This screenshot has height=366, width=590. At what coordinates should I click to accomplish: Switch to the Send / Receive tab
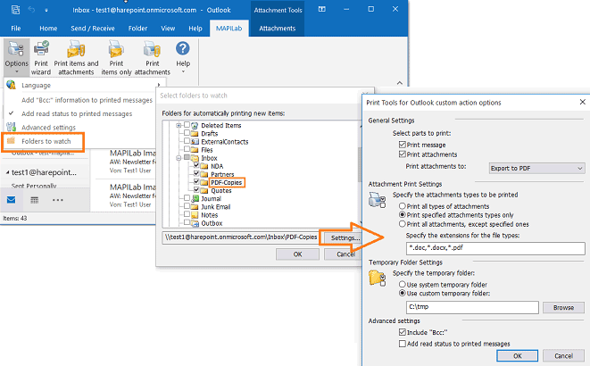pyautogui.click(x=93, y=29)
